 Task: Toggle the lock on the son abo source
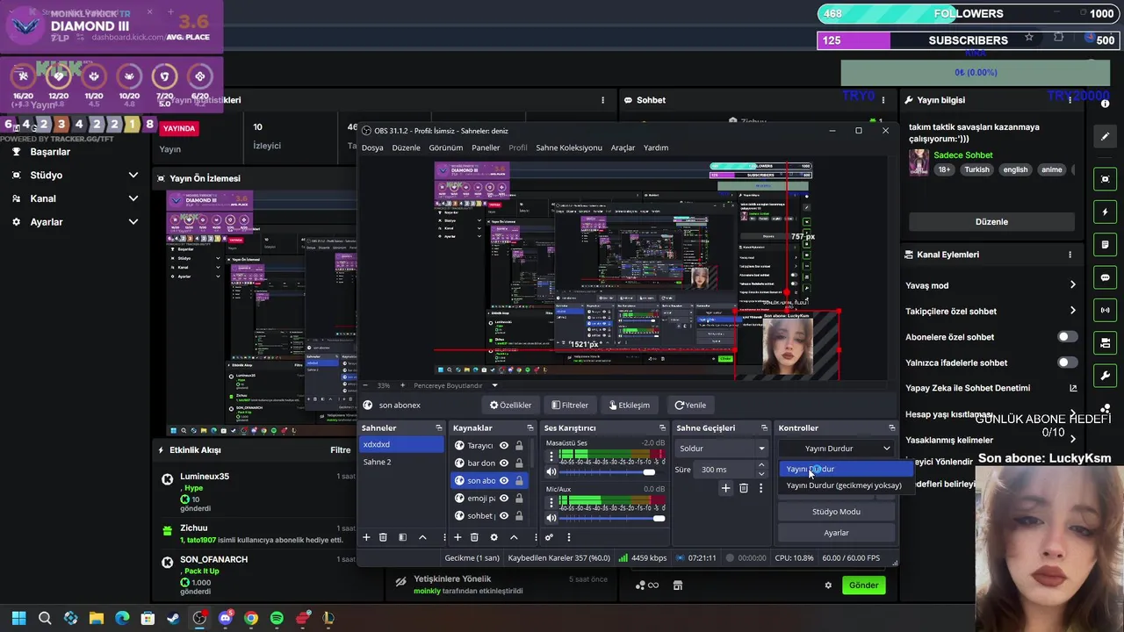[x=519, y=481]
